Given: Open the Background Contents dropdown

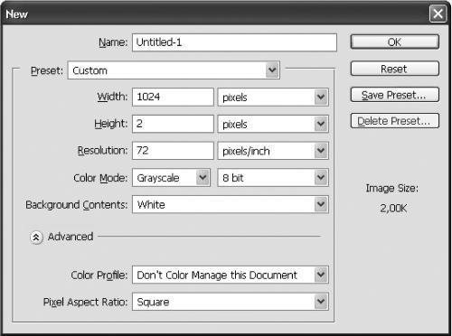Looking at the screenshot, I should (231, 204).
